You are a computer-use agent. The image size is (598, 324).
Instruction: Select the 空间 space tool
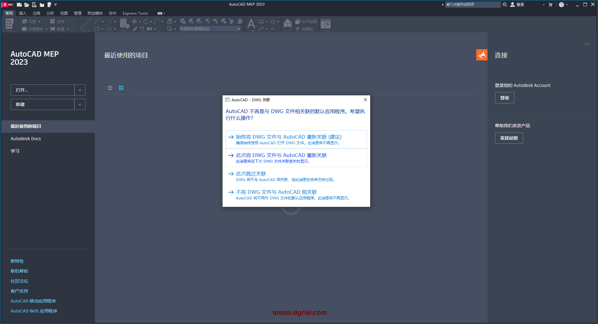click(57, 21)
